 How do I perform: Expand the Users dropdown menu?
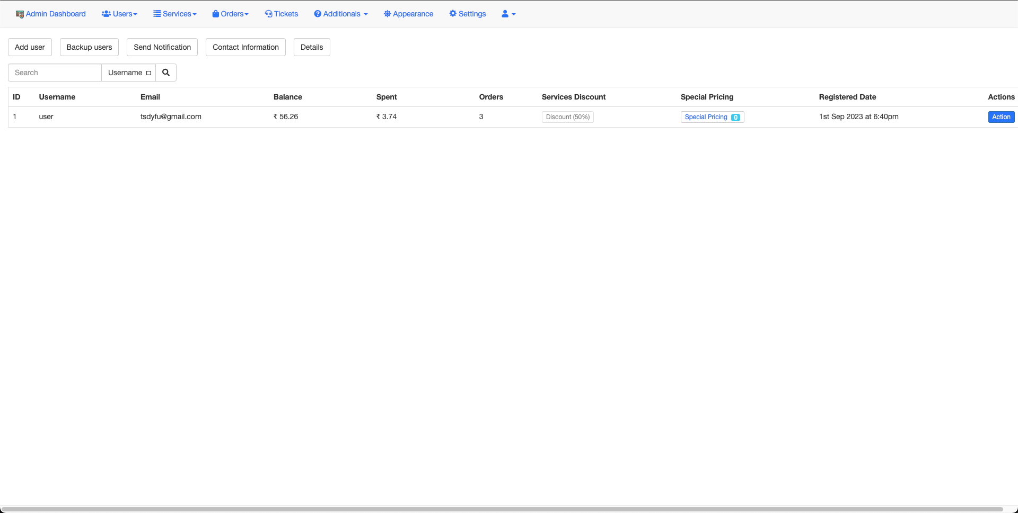[x=119, y=14]
